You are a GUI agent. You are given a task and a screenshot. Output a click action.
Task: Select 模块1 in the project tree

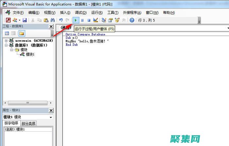[x=30, y=54]
